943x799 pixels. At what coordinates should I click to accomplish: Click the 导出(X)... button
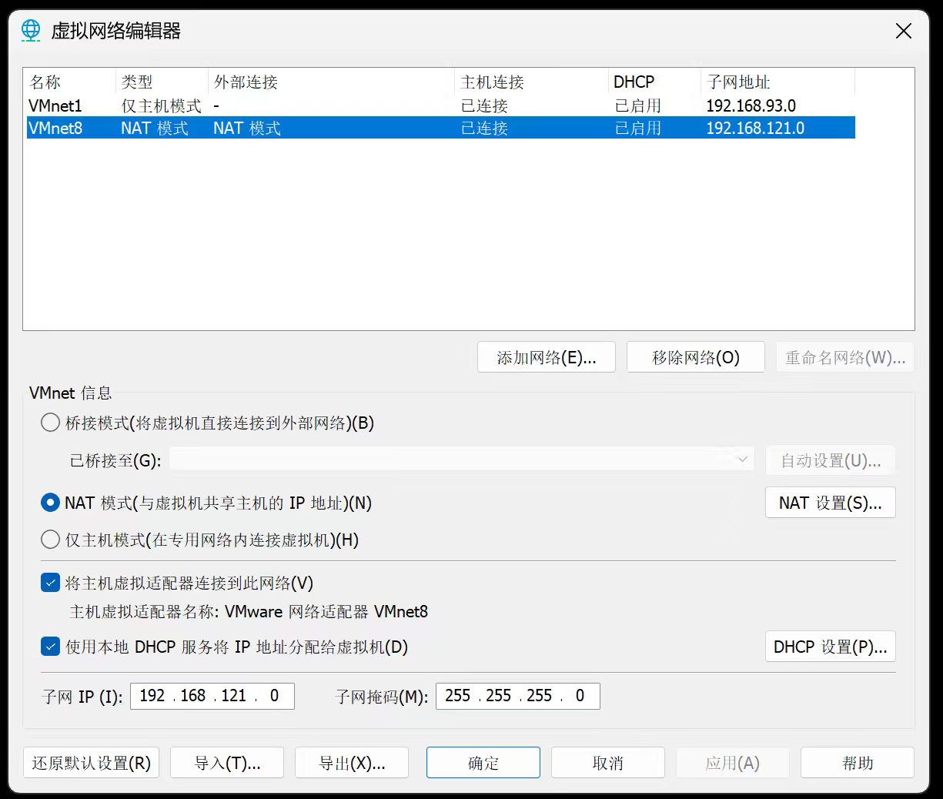click(x=352, y=763)
